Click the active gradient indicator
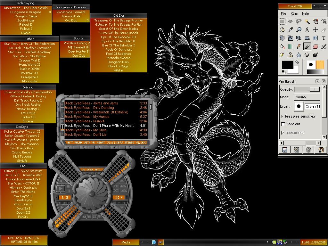328x246 pixels. pyautogui.click(x=315, y=72)
